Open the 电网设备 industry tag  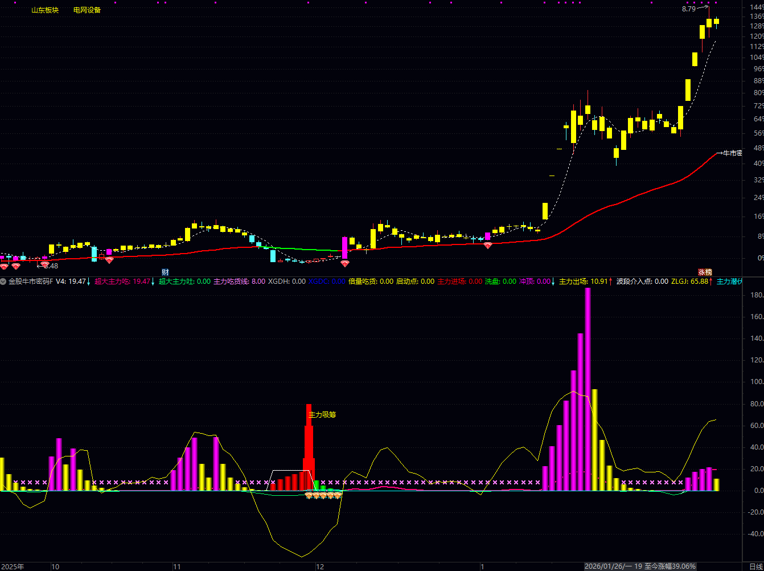[x=87, y=10]
